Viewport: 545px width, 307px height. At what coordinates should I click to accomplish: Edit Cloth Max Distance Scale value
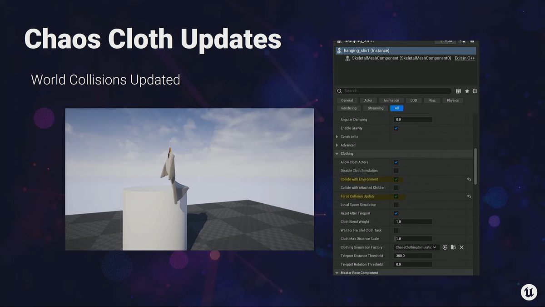click(413, 239)
